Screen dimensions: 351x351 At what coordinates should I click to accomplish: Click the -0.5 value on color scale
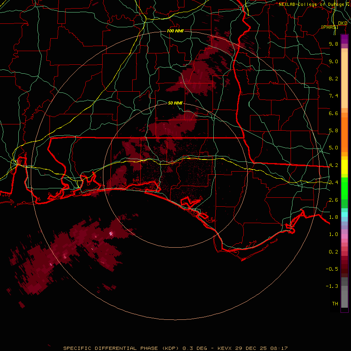332,269
